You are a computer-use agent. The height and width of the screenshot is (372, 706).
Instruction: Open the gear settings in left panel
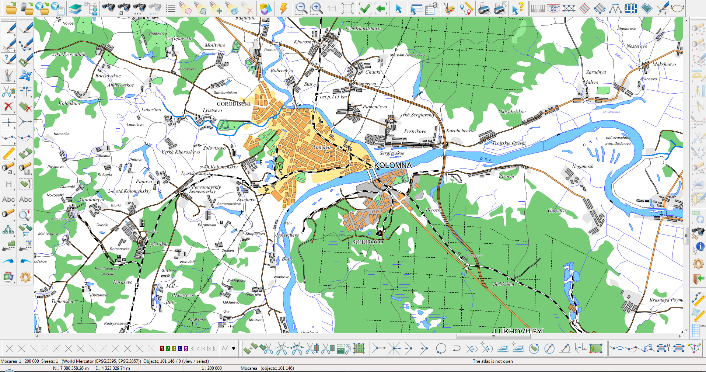pyautogui.click(x=25, y=277)
